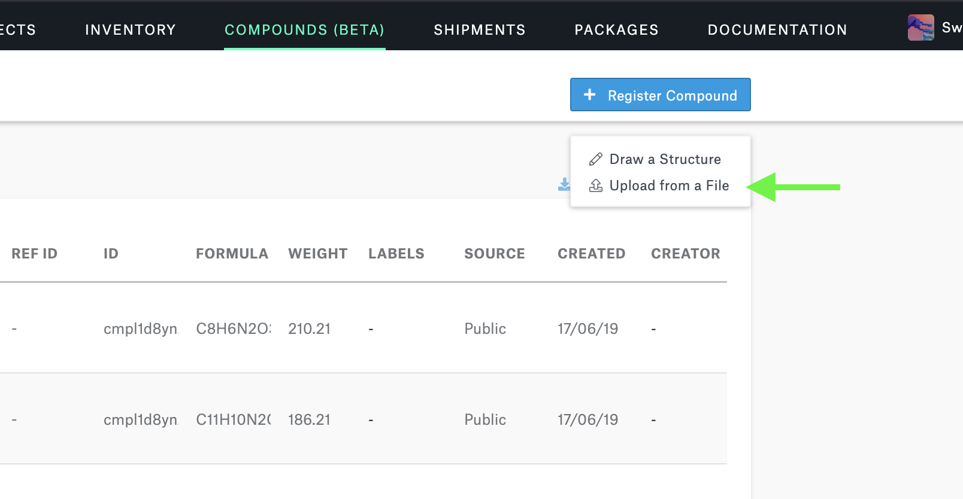963x499 pixels.
Task: Click the Created column header
Action: coord(591,254)
